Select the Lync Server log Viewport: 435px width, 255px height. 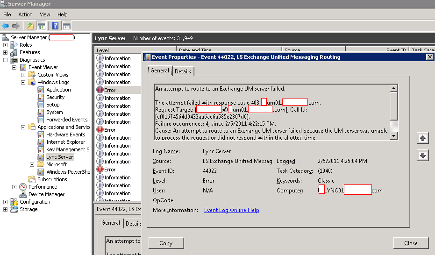click(x=60, y=157)
